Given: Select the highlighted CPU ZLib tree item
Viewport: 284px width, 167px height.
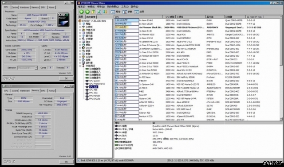Looking at the screenshot, I should (x=94, y=87).
